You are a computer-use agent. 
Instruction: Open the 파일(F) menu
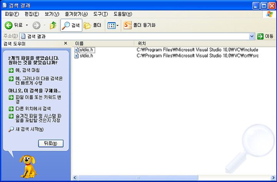(12, 14)
